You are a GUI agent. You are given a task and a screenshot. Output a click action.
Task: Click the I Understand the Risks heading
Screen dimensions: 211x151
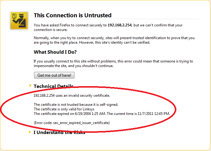click(59, 133)
